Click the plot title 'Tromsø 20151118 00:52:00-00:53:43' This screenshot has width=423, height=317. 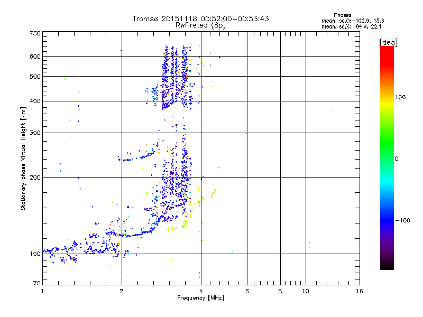click(200, 18)
